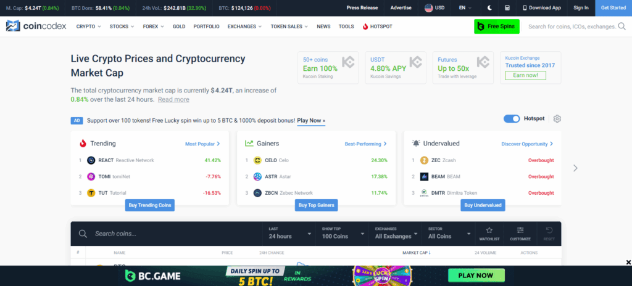Open hotspot settings gear icon
The height and width of the screenshot is (286, 632).
click(557, 118)
